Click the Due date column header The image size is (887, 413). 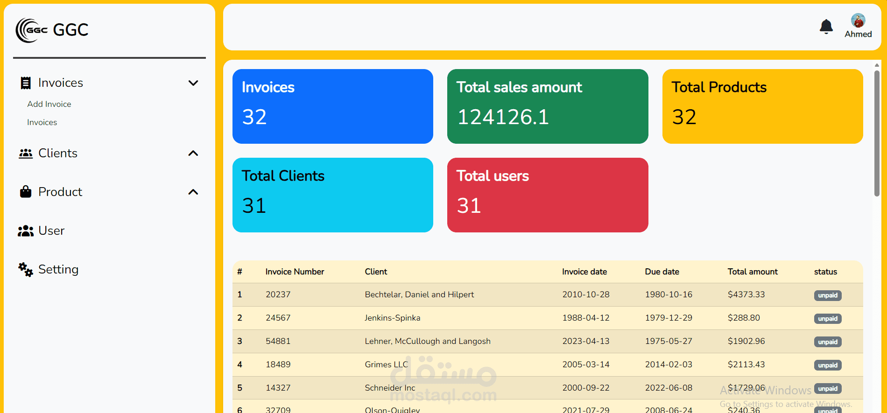tap(662, 272)
